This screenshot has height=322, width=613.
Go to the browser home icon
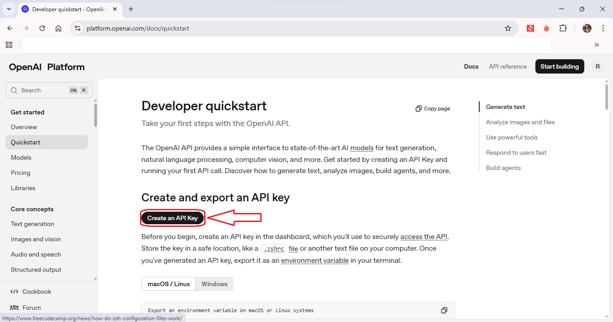[58, 28]
